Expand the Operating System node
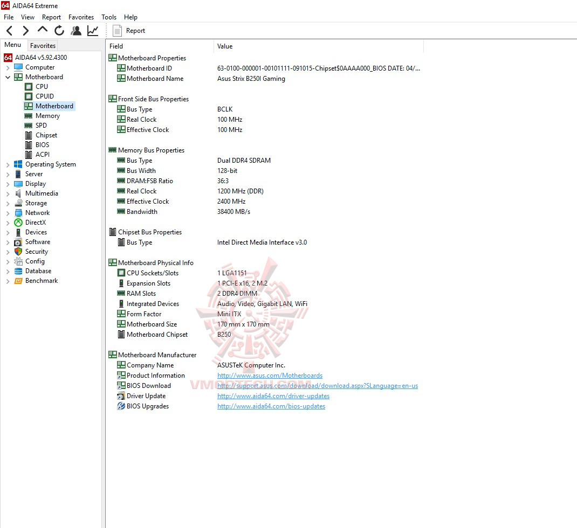 tap(8, 165)
